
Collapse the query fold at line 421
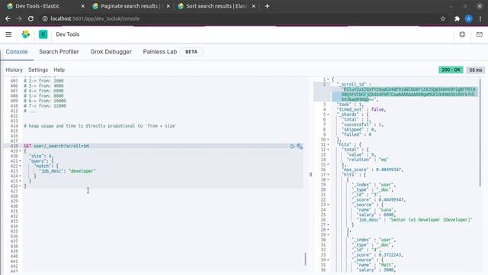point(21,161)
